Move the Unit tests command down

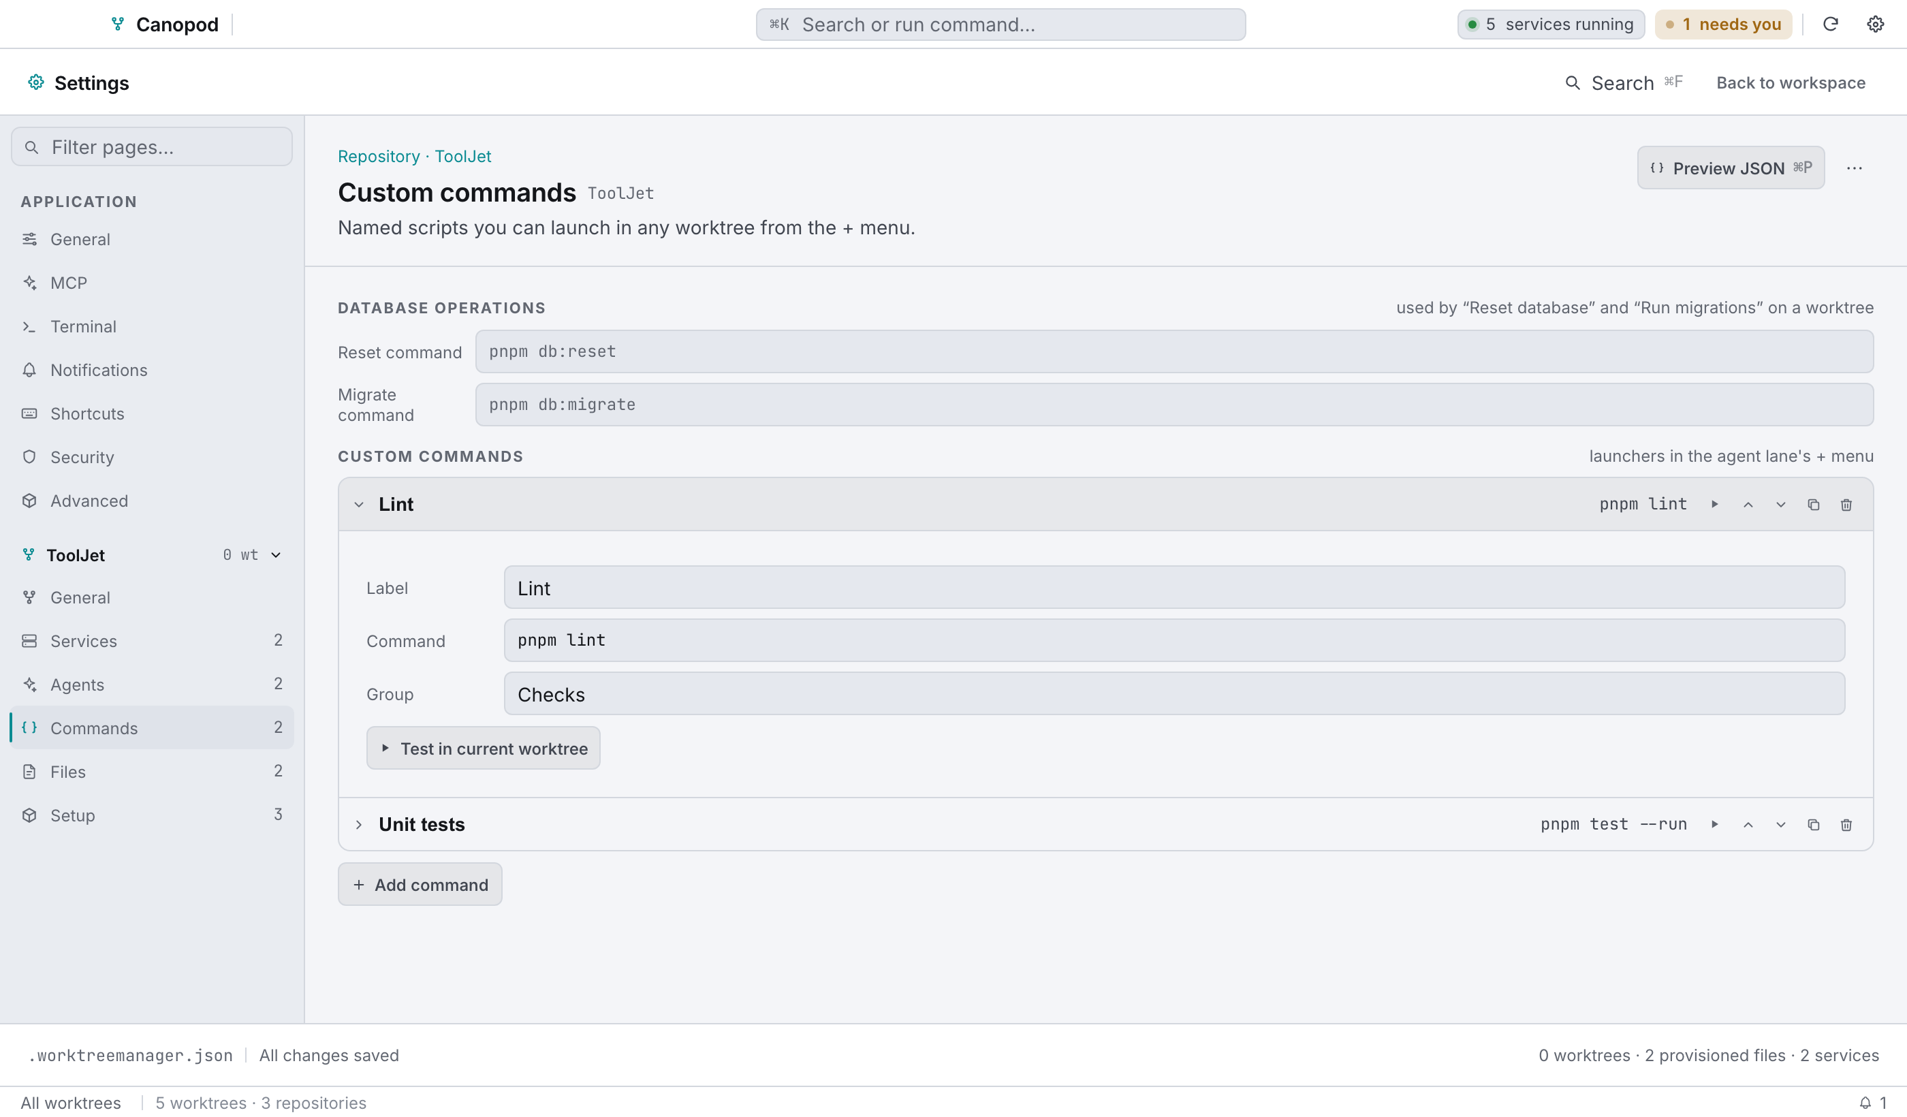click(x=1780, y=824)
